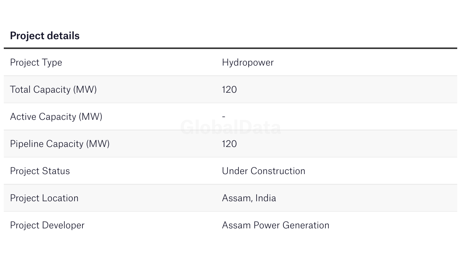Image resolution: width=461 pixels, height=254 pixels.
Task: Click the Pipeline Capacity value 120
Action: point(229,144)
